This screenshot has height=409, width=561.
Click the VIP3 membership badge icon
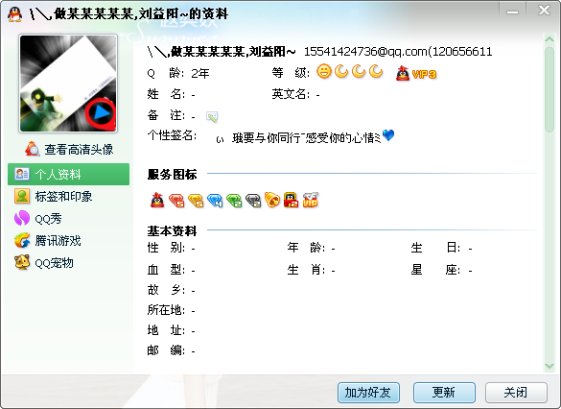[x=416, y=73]
